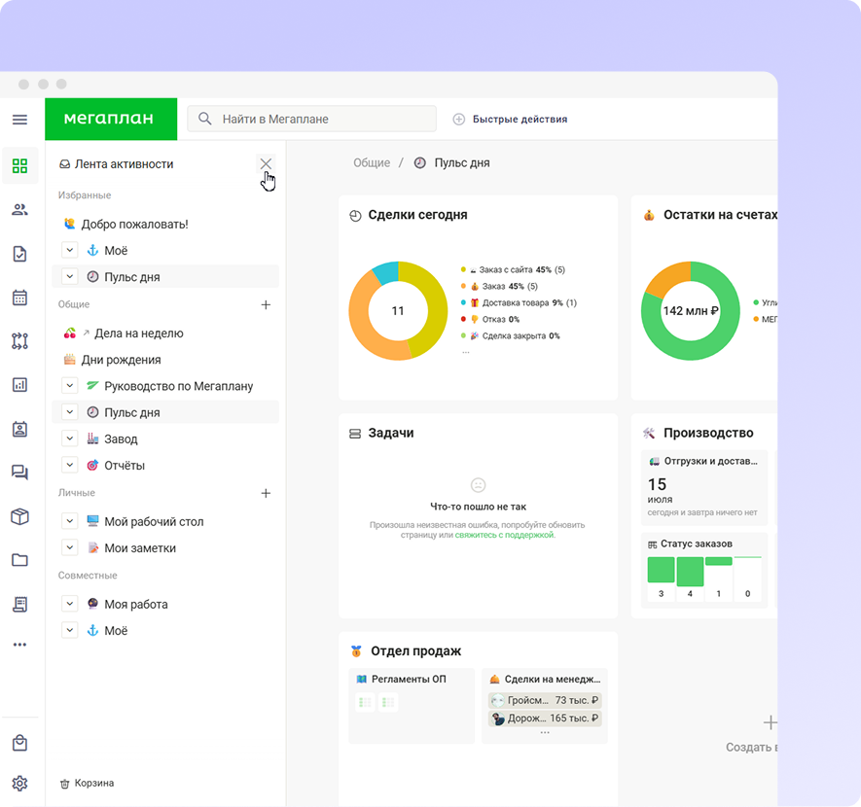
Task: Select the Гройсм... 73 тыс. ₽ row
Action: tap(545, 700)
